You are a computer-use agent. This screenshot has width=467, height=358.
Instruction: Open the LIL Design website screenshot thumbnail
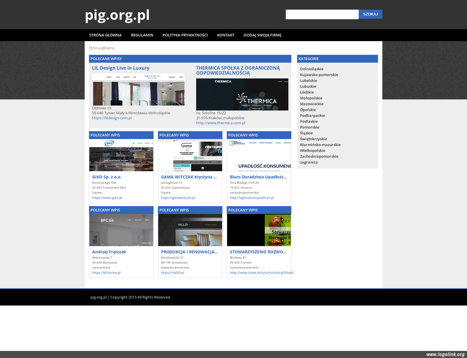click(138, 89)
